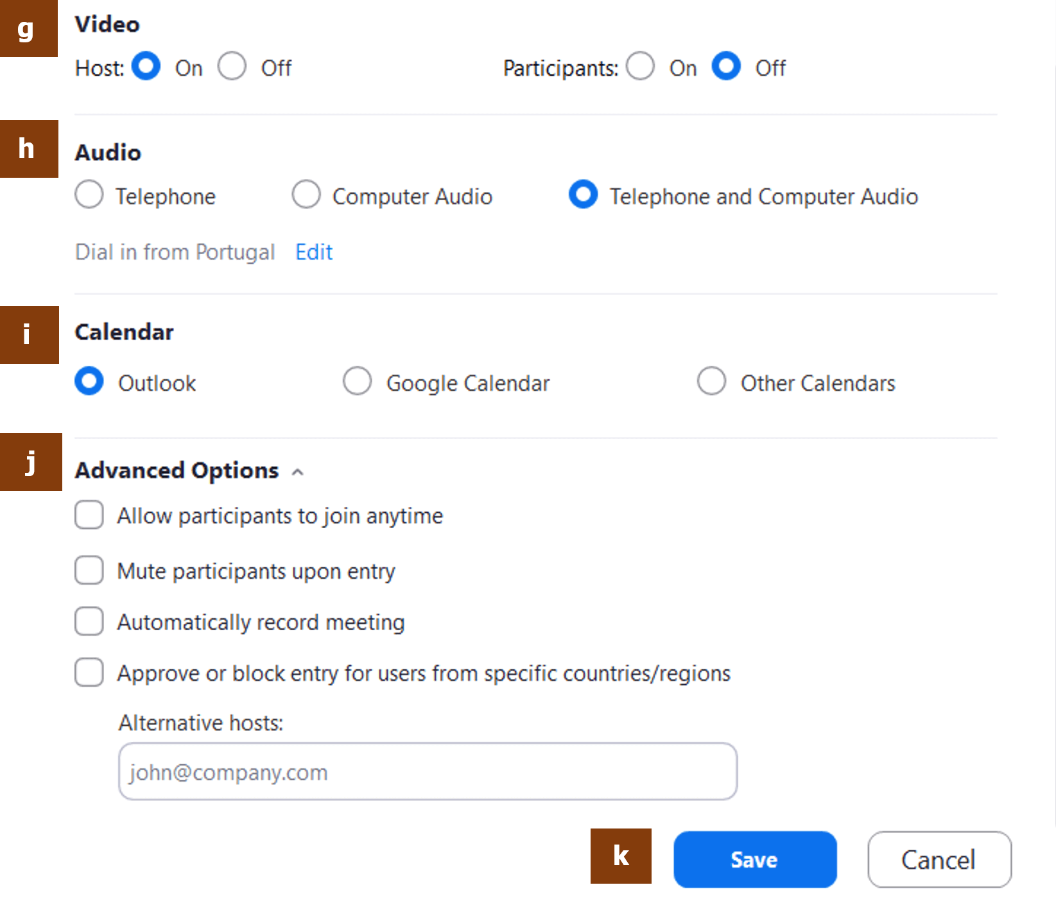
Task: Select Google Calendar option
Action: pyautogui.click(x=358, y=381)
